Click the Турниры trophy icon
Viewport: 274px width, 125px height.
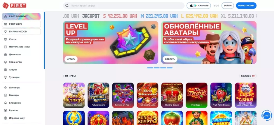coord(5,77)
